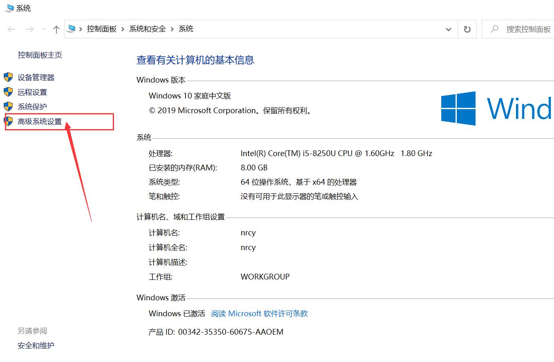
Task: Expand chevron before 系统 breadcrumb
Action: click(x=172, y=29)
